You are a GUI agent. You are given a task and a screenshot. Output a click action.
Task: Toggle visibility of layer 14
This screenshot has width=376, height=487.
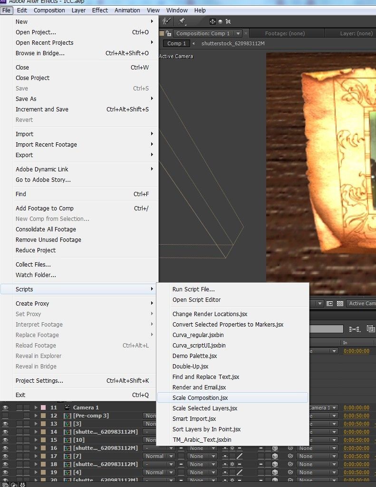click(5, 432)
